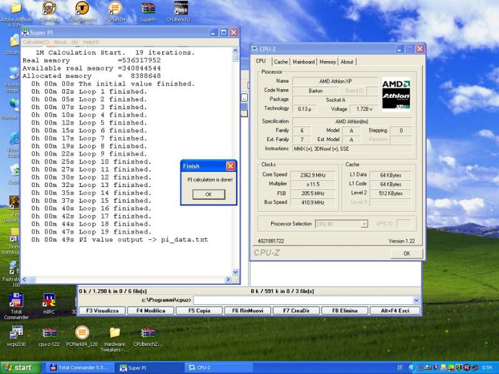Screen dimensions: 499x374
Task: Expand Total Commander command line history dropdown
Action: coord(417,300)
